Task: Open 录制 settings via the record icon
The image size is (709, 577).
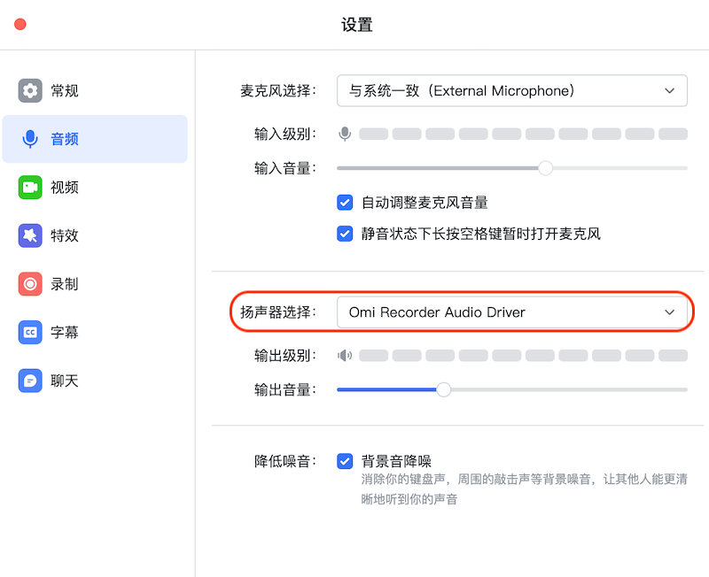Action: point(32,284)
